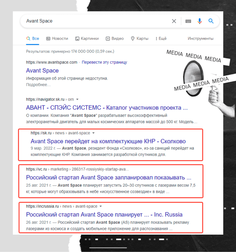Click the Новости tab newspaper icon
236x252 pixels.
pyautogui.click(x=48, y=39)
